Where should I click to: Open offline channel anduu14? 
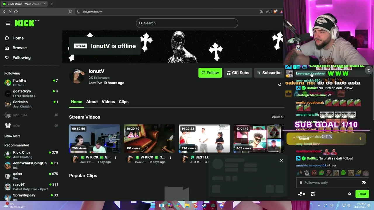(31, 115)
